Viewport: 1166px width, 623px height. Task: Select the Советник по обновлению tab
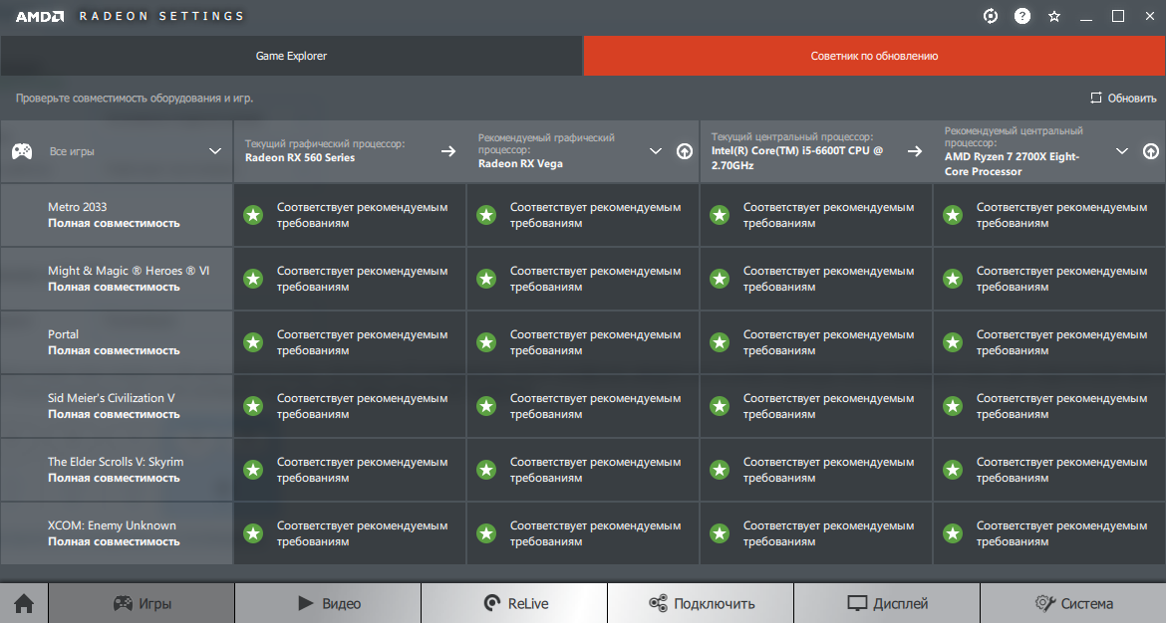coord(875,56)
